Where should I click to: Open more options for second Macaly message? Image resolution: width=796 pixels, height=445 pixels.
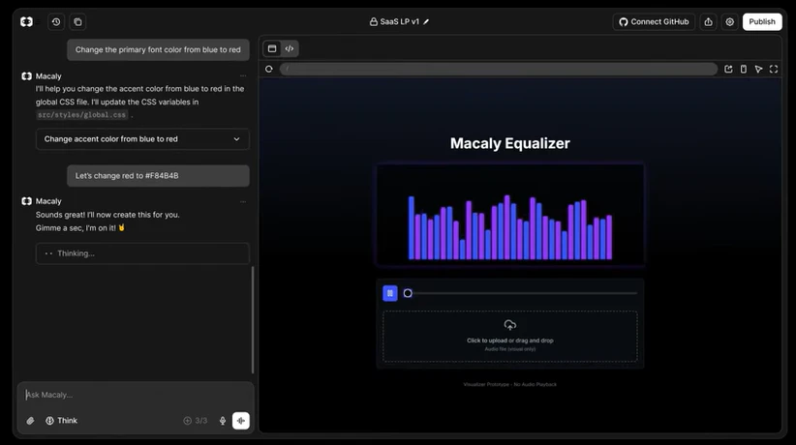coord(243,201)
